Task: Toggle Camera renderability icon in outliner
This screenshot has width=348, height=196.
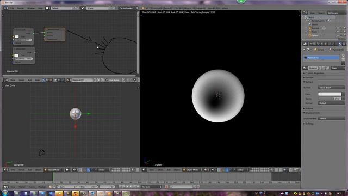Action: [345, 28]
